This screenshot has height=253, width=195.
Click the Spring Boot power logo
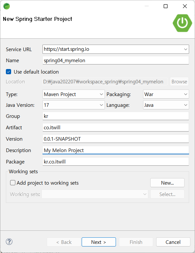(x=182, y=23)
